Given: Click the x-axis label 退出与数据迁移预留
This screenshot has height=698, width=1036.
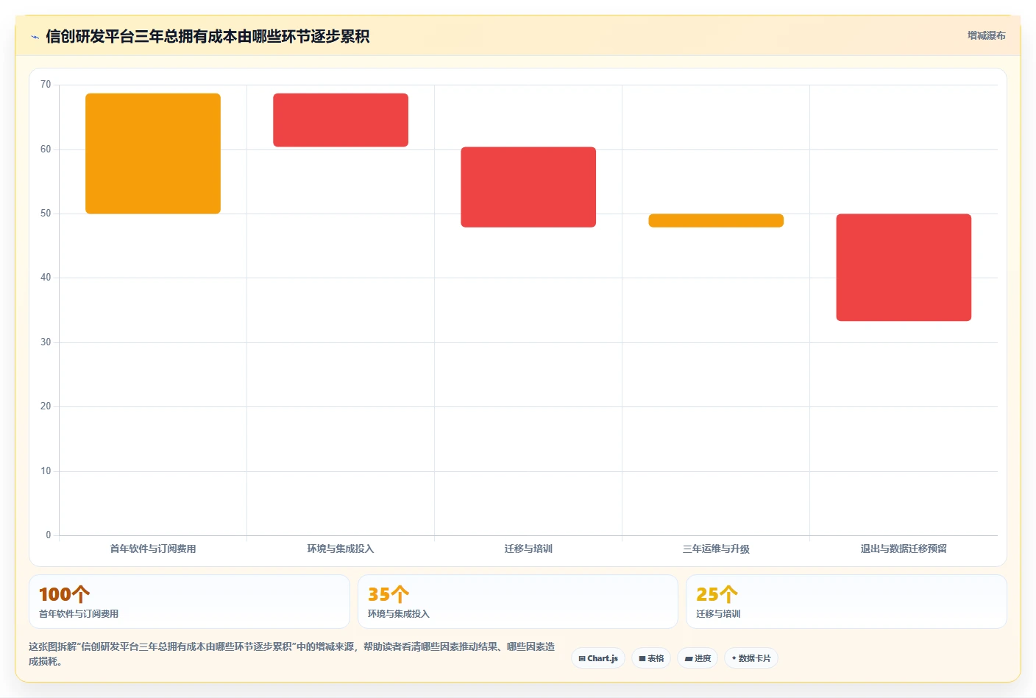Looking at the screenshot, I should [904, 549].
